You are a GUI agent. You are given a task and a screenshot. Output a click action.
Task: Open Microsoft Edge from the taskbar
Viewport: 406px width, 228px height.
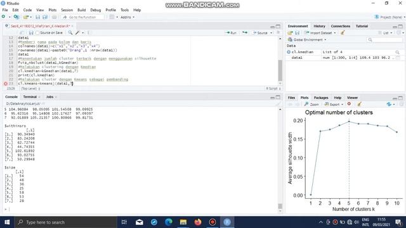[169, 222]
